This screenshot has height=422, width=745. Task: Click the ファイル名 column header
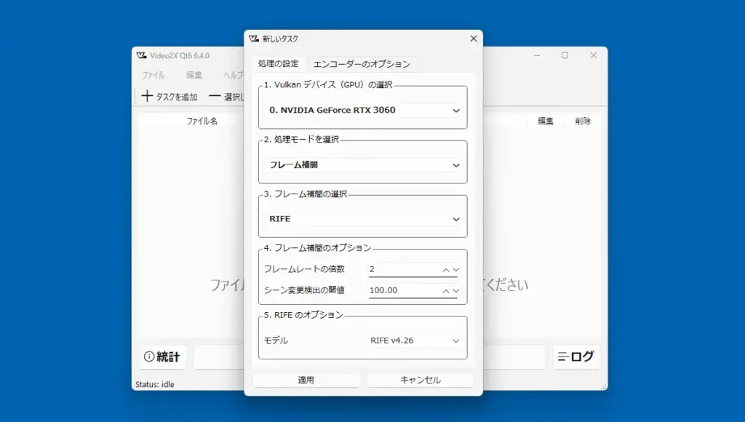[x=202, y=122]
